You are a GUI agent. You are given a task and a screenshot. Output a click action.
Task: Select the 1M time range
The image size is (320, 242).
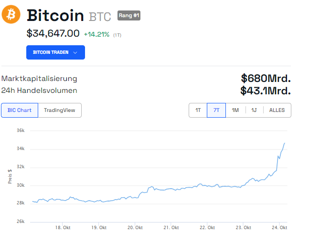[x=235, y=110]
